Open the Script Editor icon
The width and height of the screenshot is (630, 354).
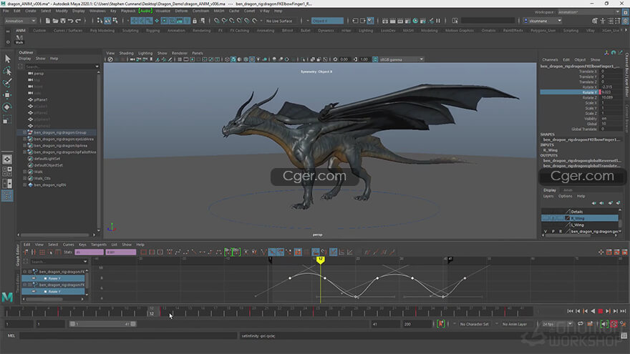(x=624, y=336)
